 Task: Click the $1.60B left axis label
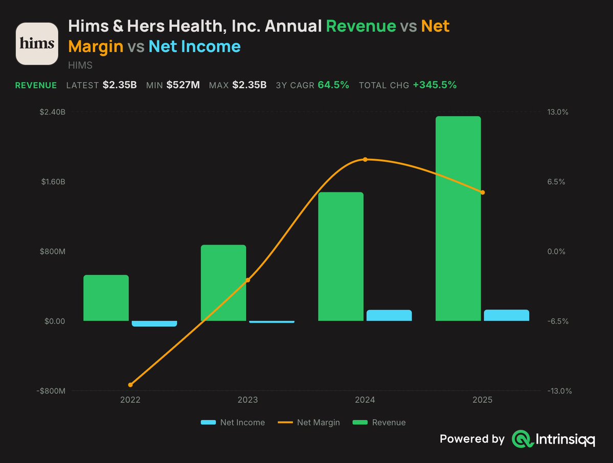(53, 182)
